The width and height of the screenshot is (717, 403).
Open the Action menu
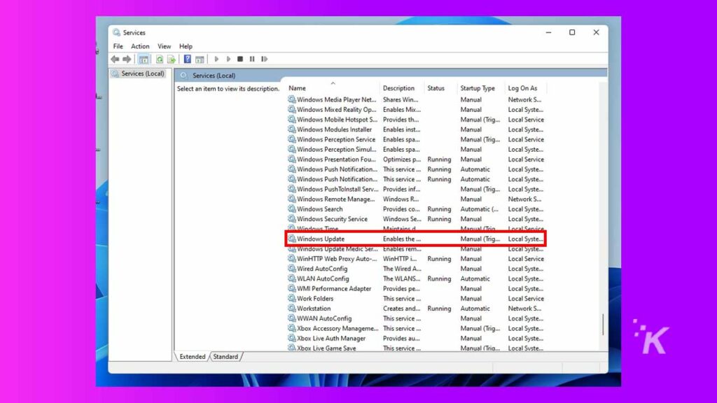(x=140, y=46)
